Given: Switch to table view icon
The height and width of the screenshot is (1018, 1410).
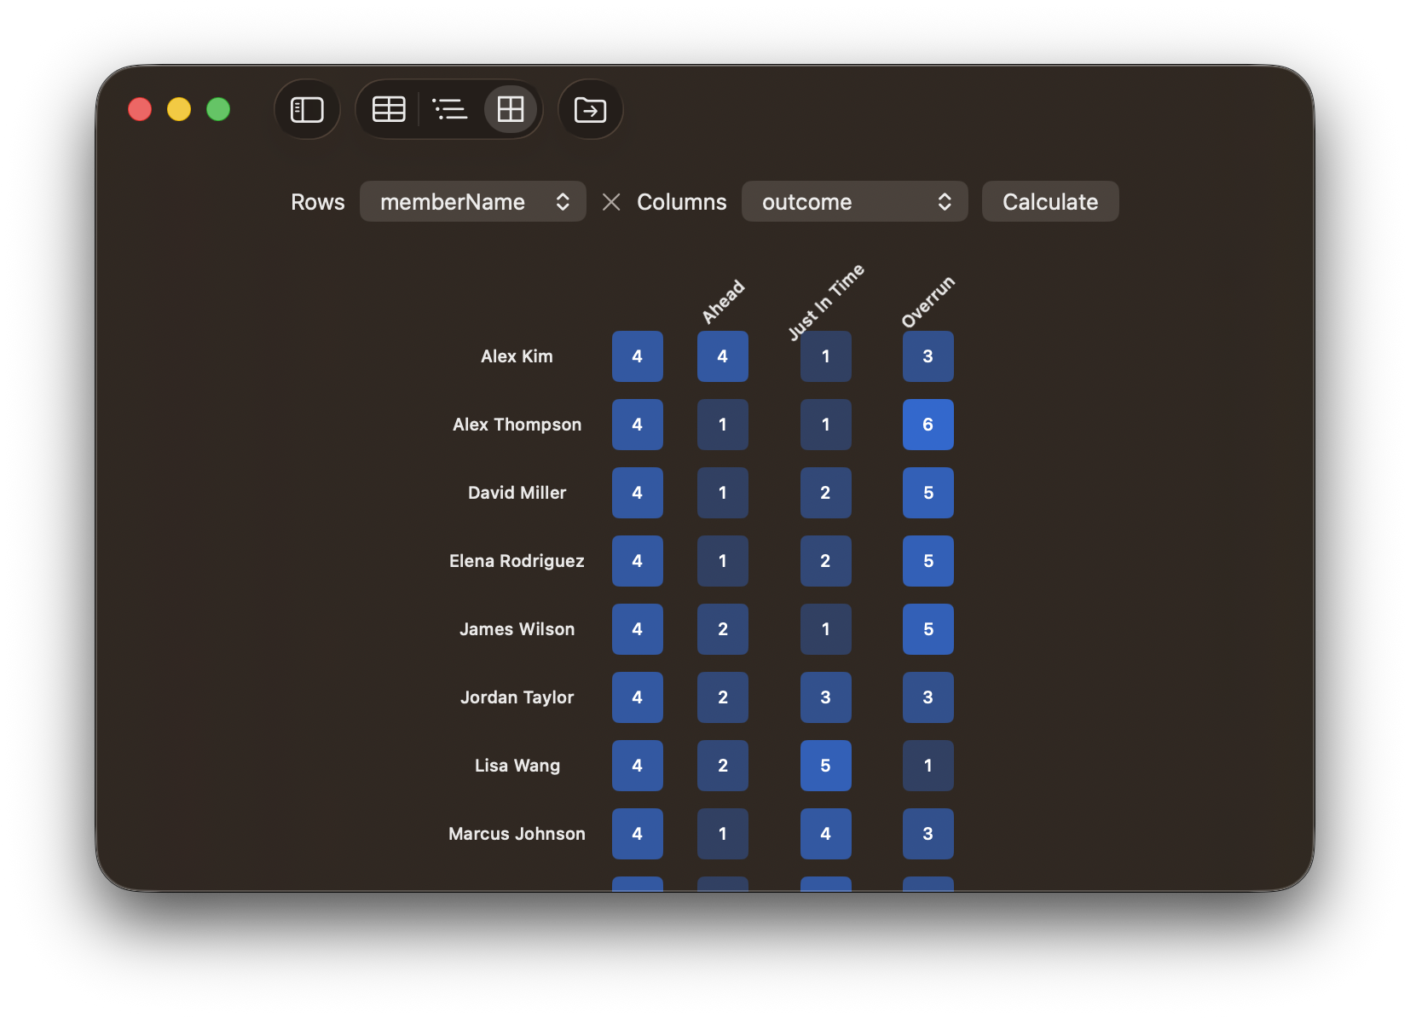Looking at the screenshot, I should pos(389,110).
